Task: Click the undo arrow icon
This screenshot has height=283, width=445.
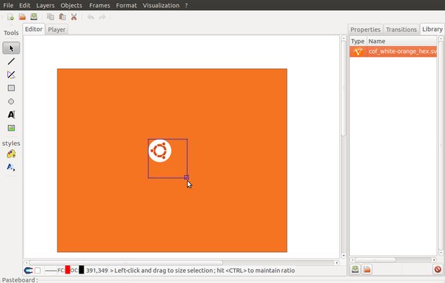Action: coord(91,17)
